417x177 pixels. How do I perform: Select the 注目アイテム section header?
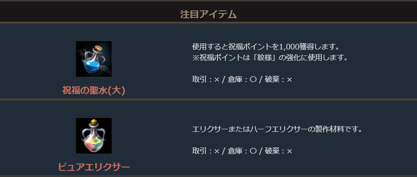click(208, 14)
